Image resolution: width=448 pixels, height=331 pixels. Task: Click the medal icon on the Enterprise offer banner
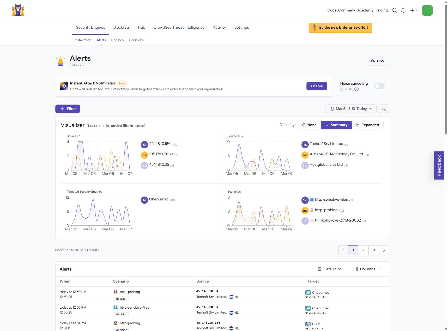(314, 27)
